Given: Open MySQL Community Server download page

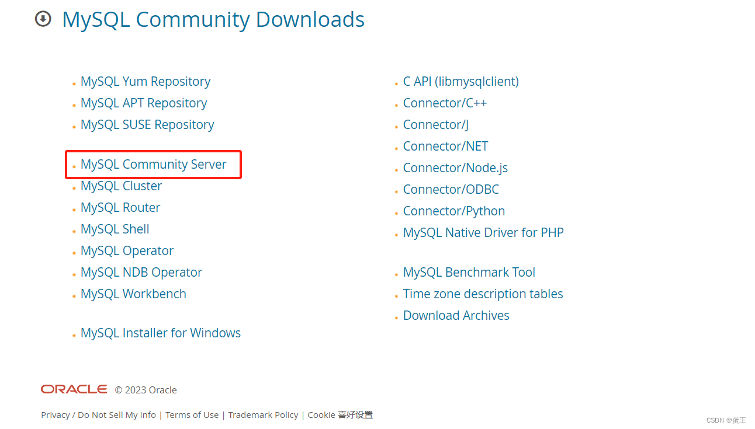Looking at the screenshot, I should tap(154, 165).
